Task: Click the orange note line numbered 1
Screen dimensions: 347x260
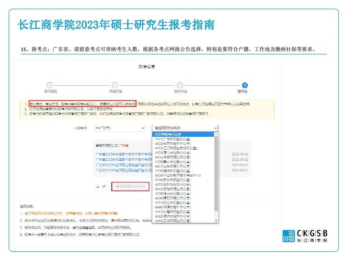Action: coord(69,213)
